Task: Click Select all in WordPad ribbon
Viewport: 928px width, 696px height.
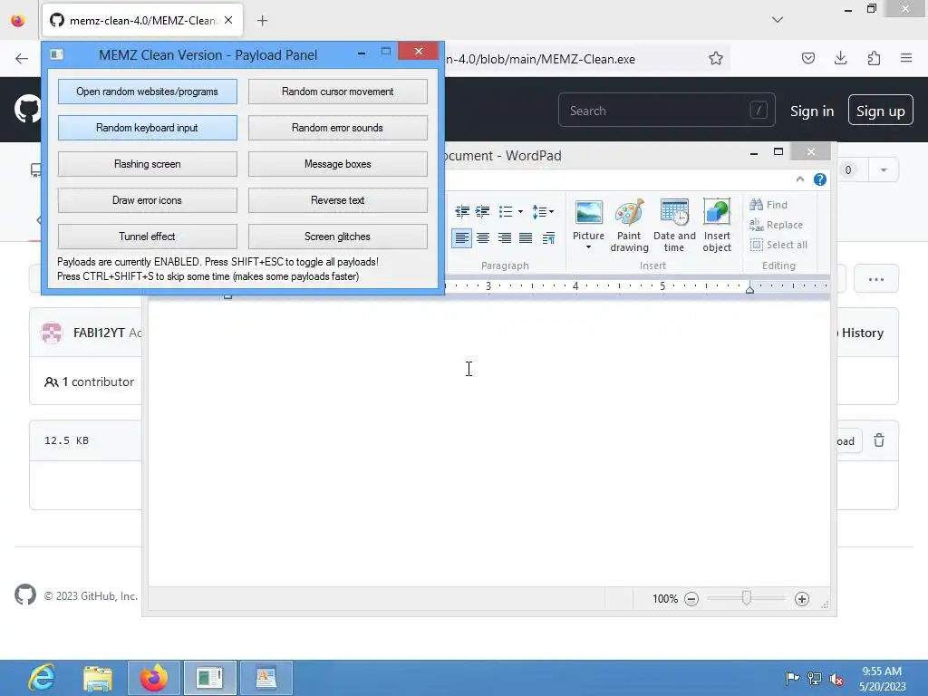Action: 778,245
